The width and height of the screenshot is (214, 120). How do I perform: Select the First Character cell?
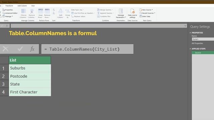click(30, 92)
